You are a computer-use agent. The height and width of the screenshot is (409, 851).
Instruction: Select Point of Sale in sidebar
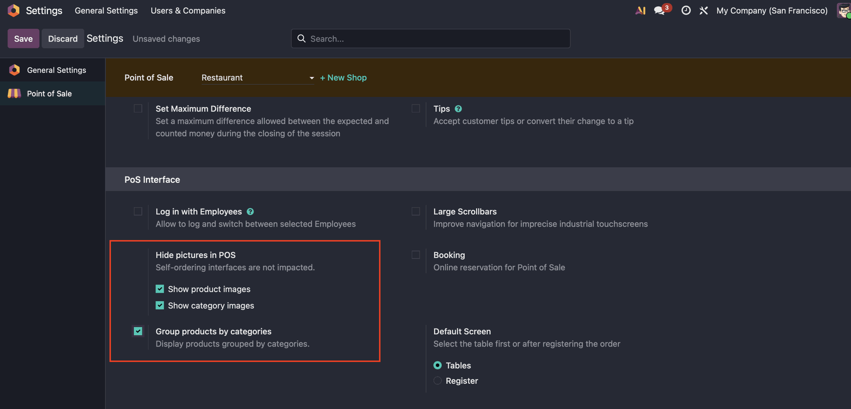[x=49, y=93]
